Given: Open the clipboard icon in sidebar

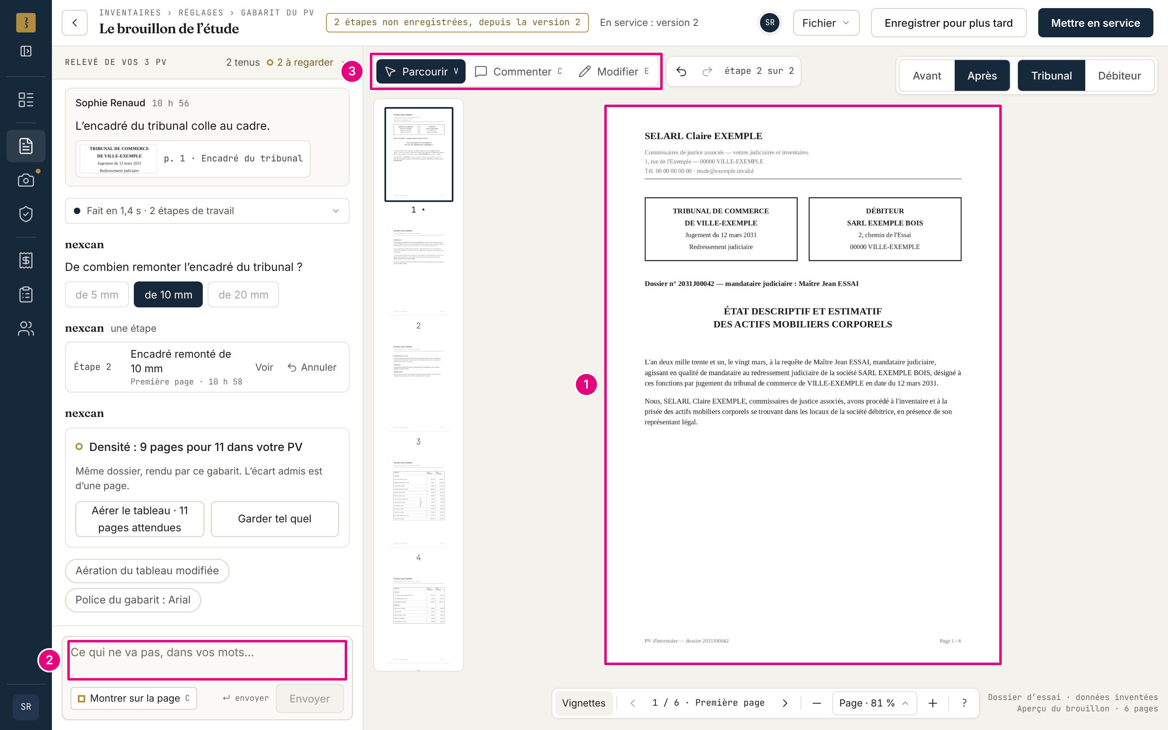Looking at the screenshot, I should point(26,294).
